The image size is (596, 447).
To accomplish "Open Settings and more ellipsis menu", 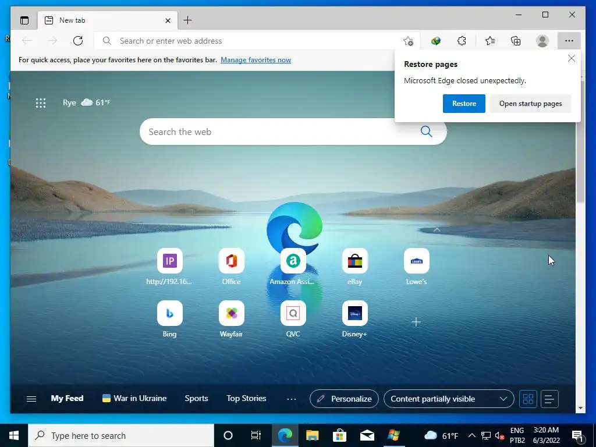I will point(569,41).
